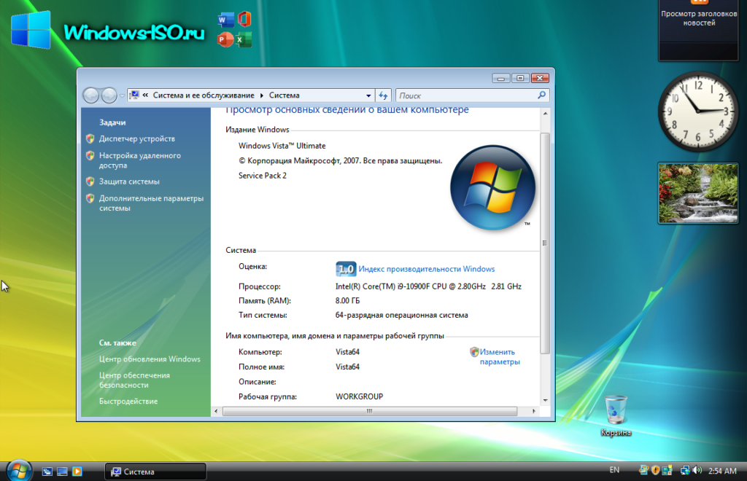Click Система и ее обслуживание breadcrumb
Screen dimensions: 747x481
[204, 95]
